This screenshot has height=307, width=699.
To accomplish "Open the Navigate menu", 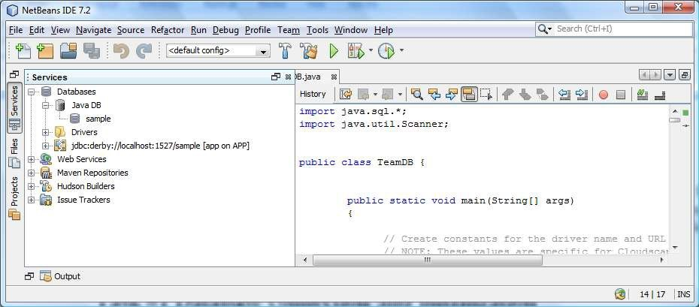I will (94, 30).
